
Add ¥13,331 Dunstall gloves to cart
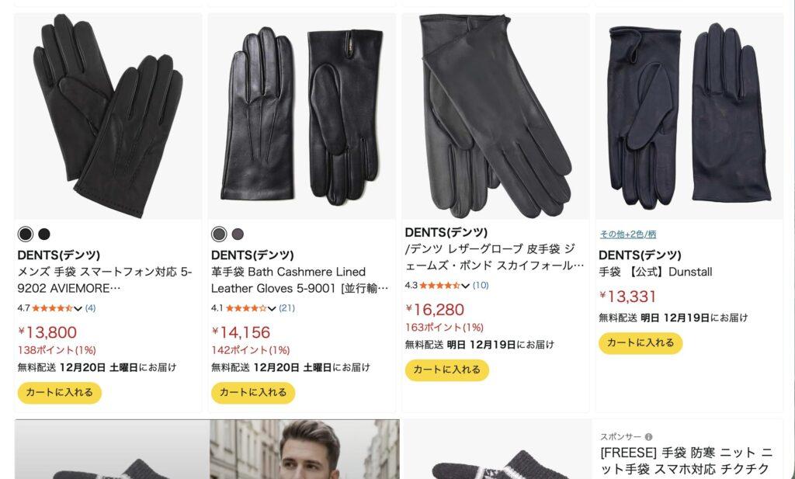(x=641, y=342)
